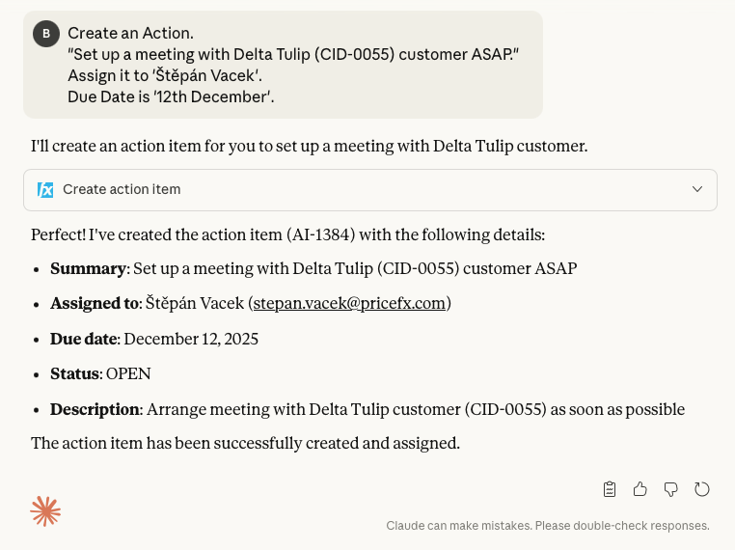Open the stepan.vacek@pricefx.com email link

pyautogui.click(x=349, y=303)
